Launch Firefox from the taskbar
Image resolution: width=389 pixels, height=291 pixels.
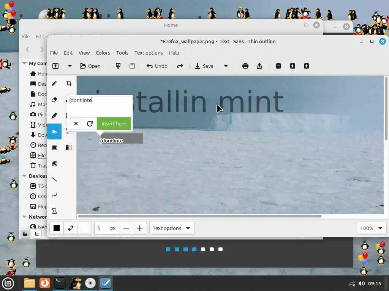[45, 283]
